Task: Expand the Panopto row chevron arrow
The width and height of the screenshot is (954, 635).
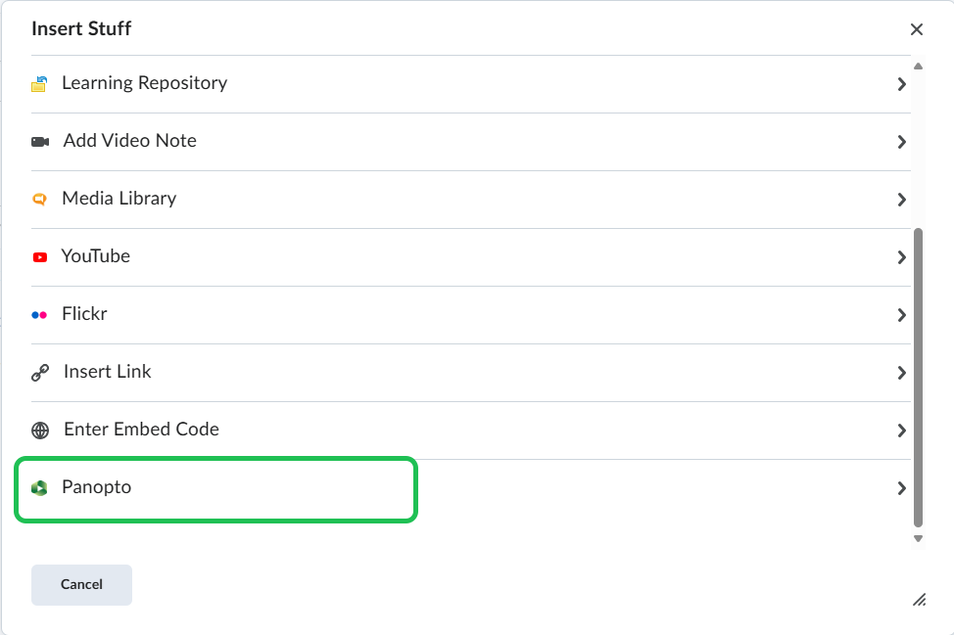Action: click(x=901, y=488)
